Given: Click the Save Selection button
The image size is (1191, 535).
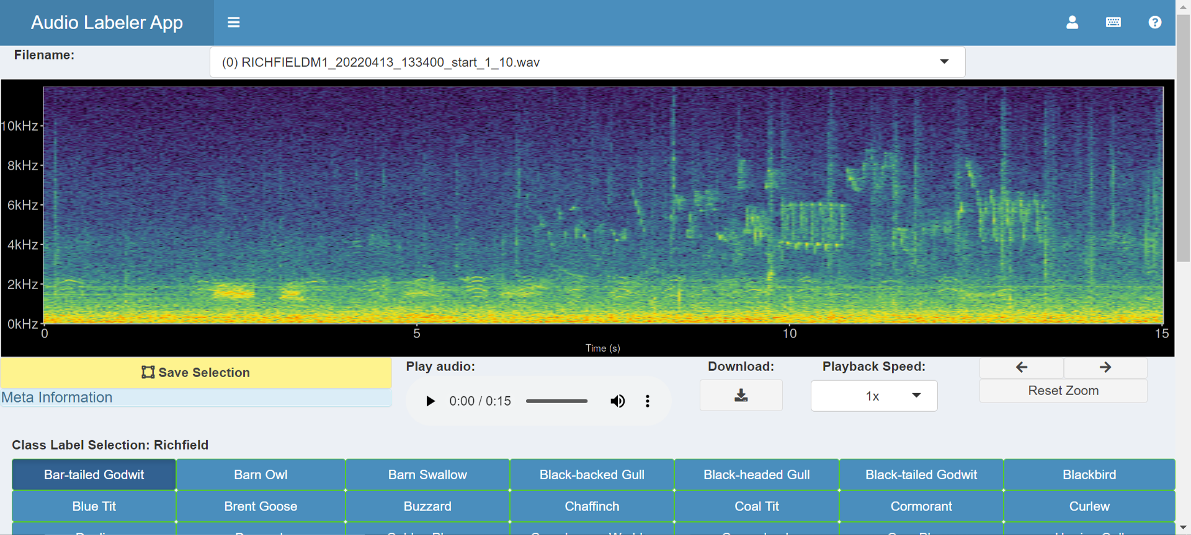Looking at the screenshot, I should point(196,372).
